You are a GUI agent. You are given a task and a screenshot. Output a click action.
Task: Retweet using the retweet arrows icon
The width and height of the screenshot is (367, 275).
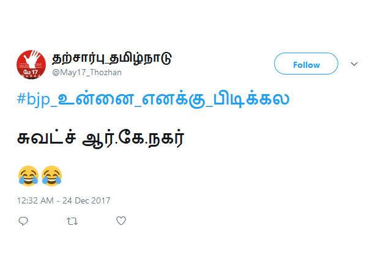tap(72, 221)
